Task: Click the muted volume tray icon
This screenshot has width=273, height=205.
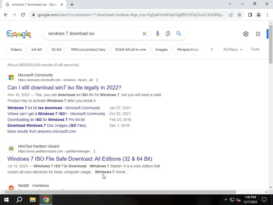Action: (x=239, y=200)
